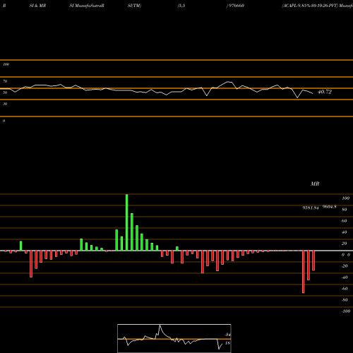Click the MR panel title label

[x=315, y=184]
